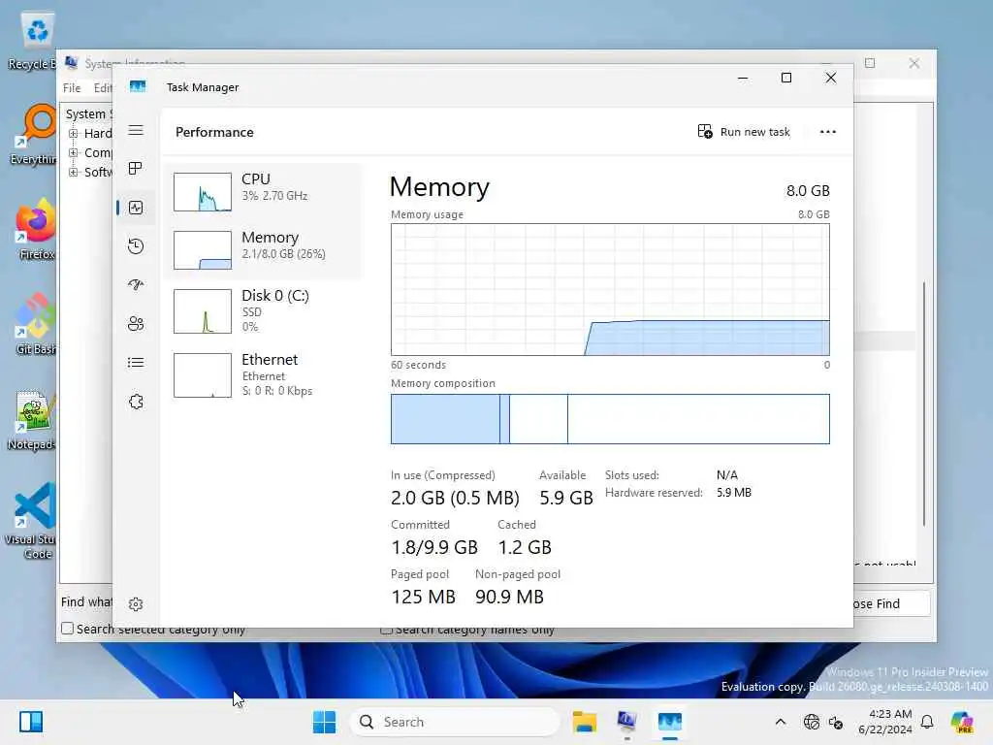Check Search selected category only checkbox

(x=67, y=629)
